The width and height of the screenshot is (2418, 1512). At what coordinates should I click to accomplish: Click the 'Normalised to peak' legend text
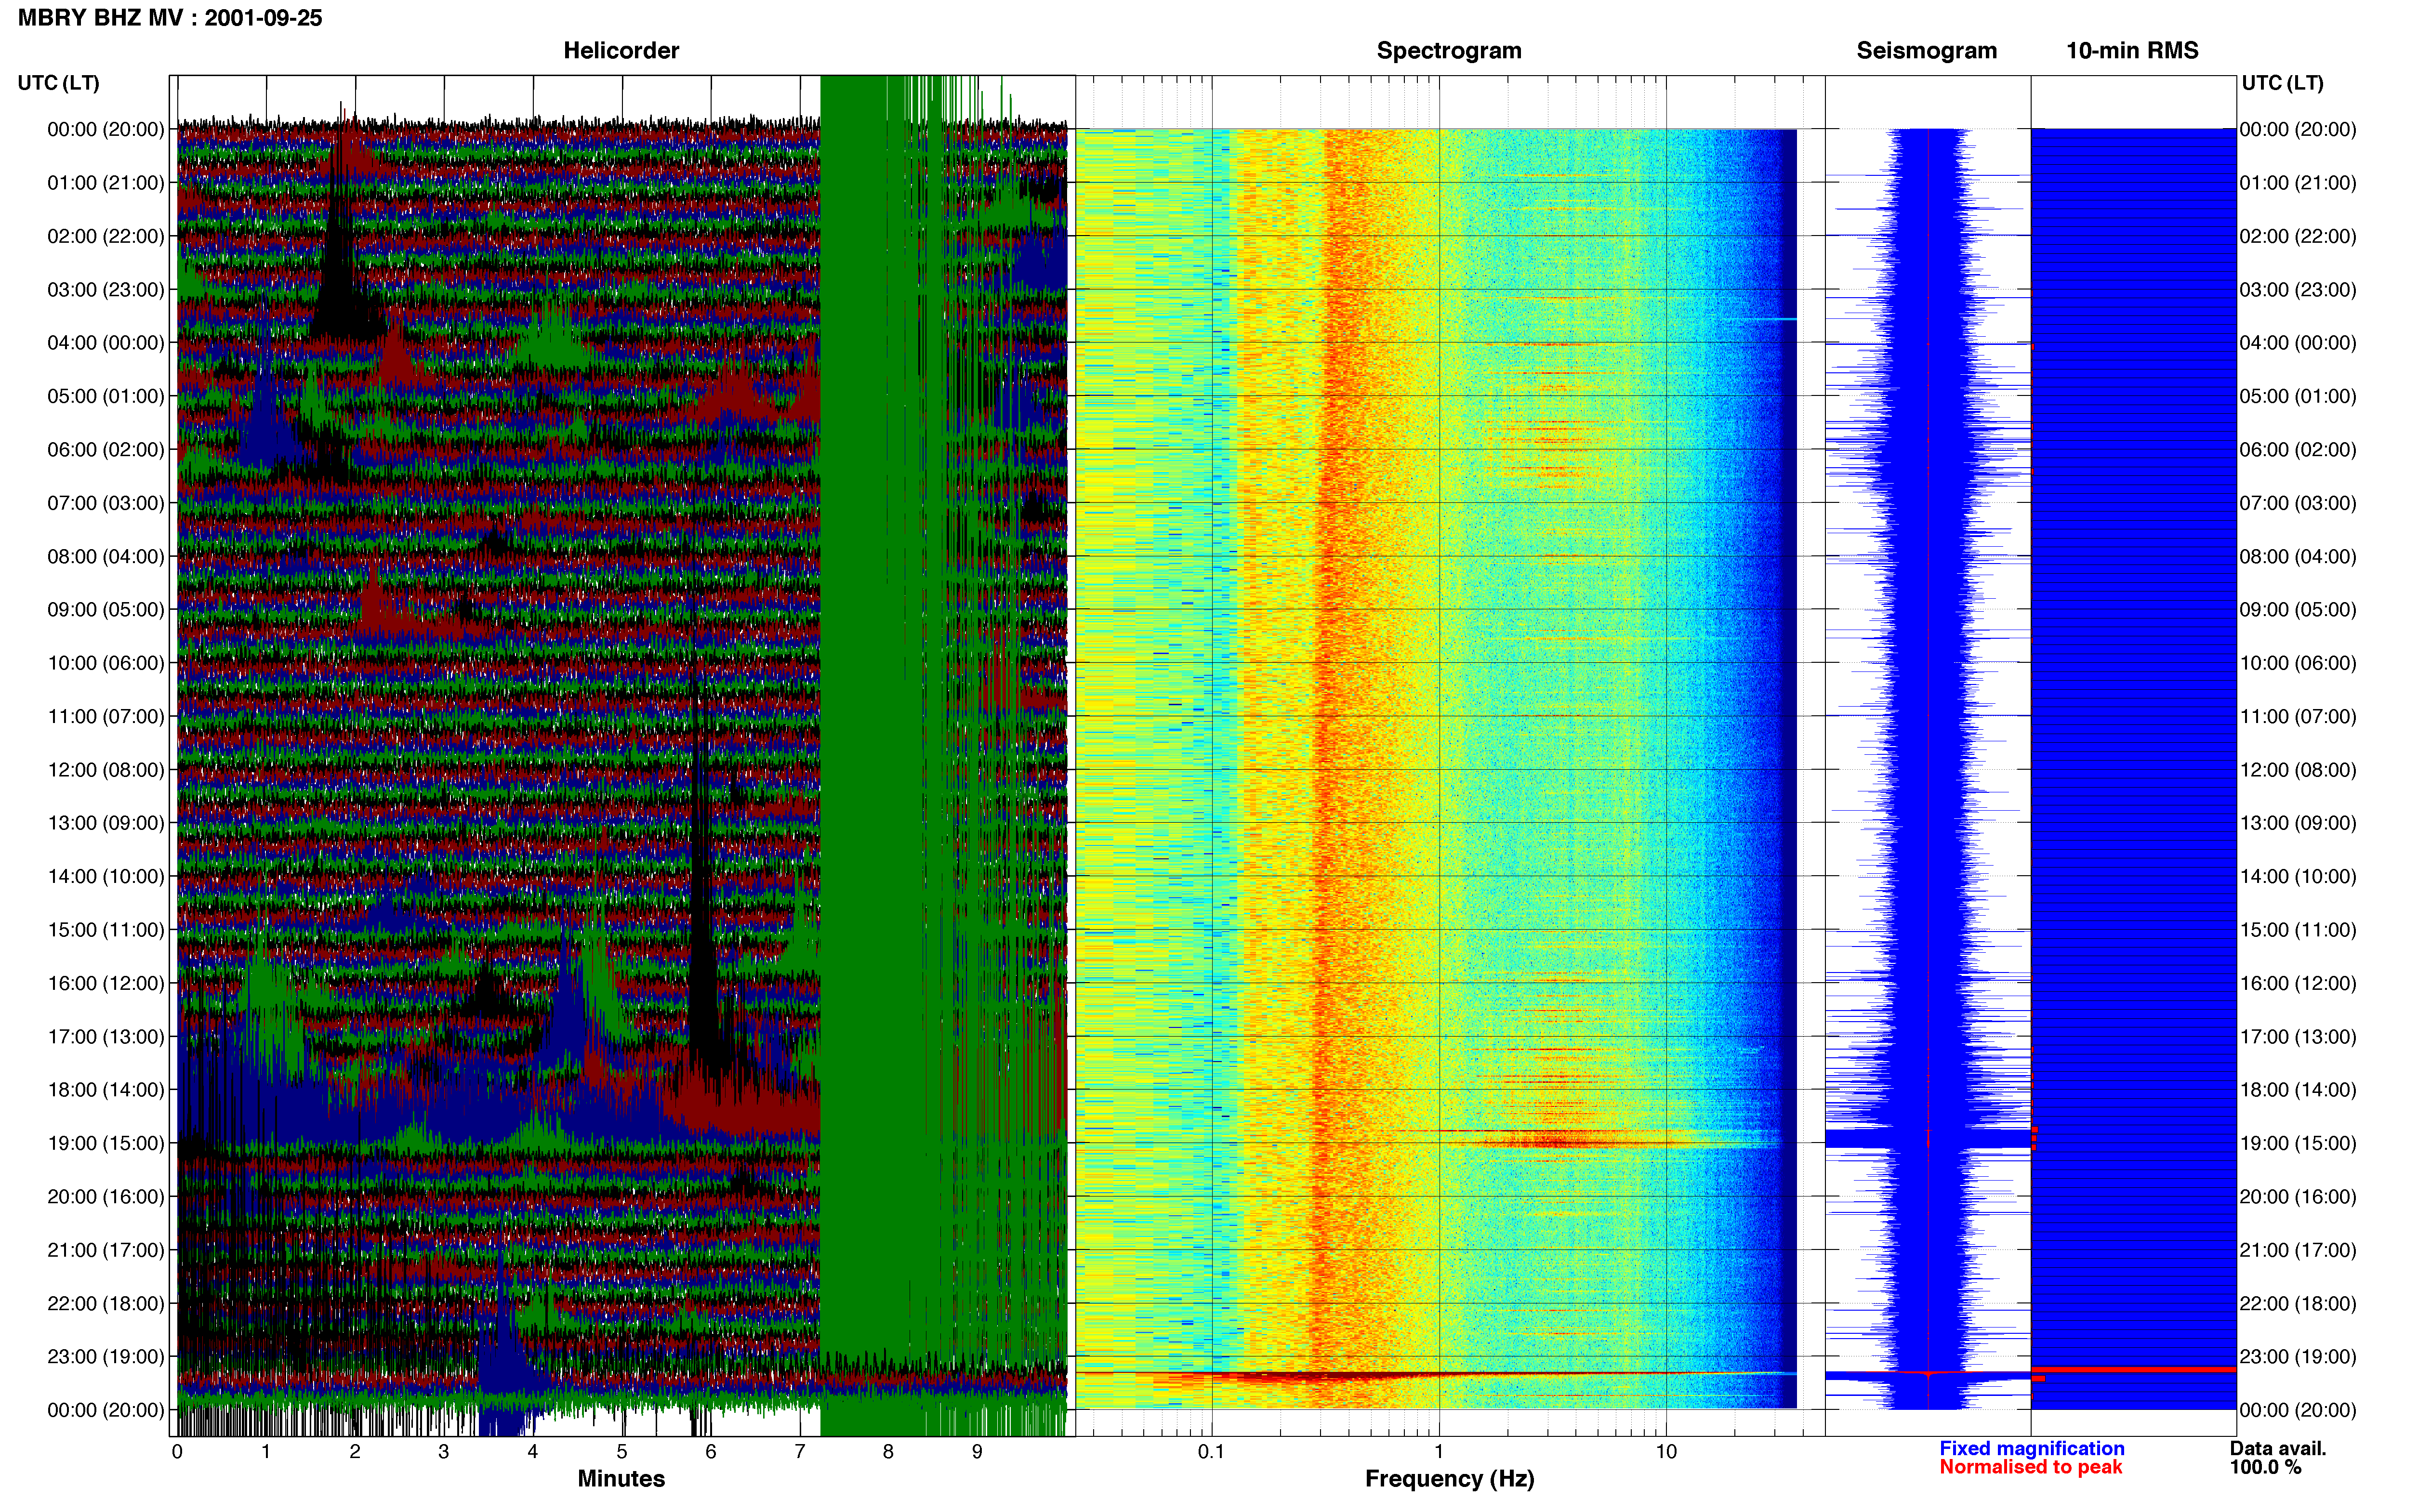coord(2030,1467)
